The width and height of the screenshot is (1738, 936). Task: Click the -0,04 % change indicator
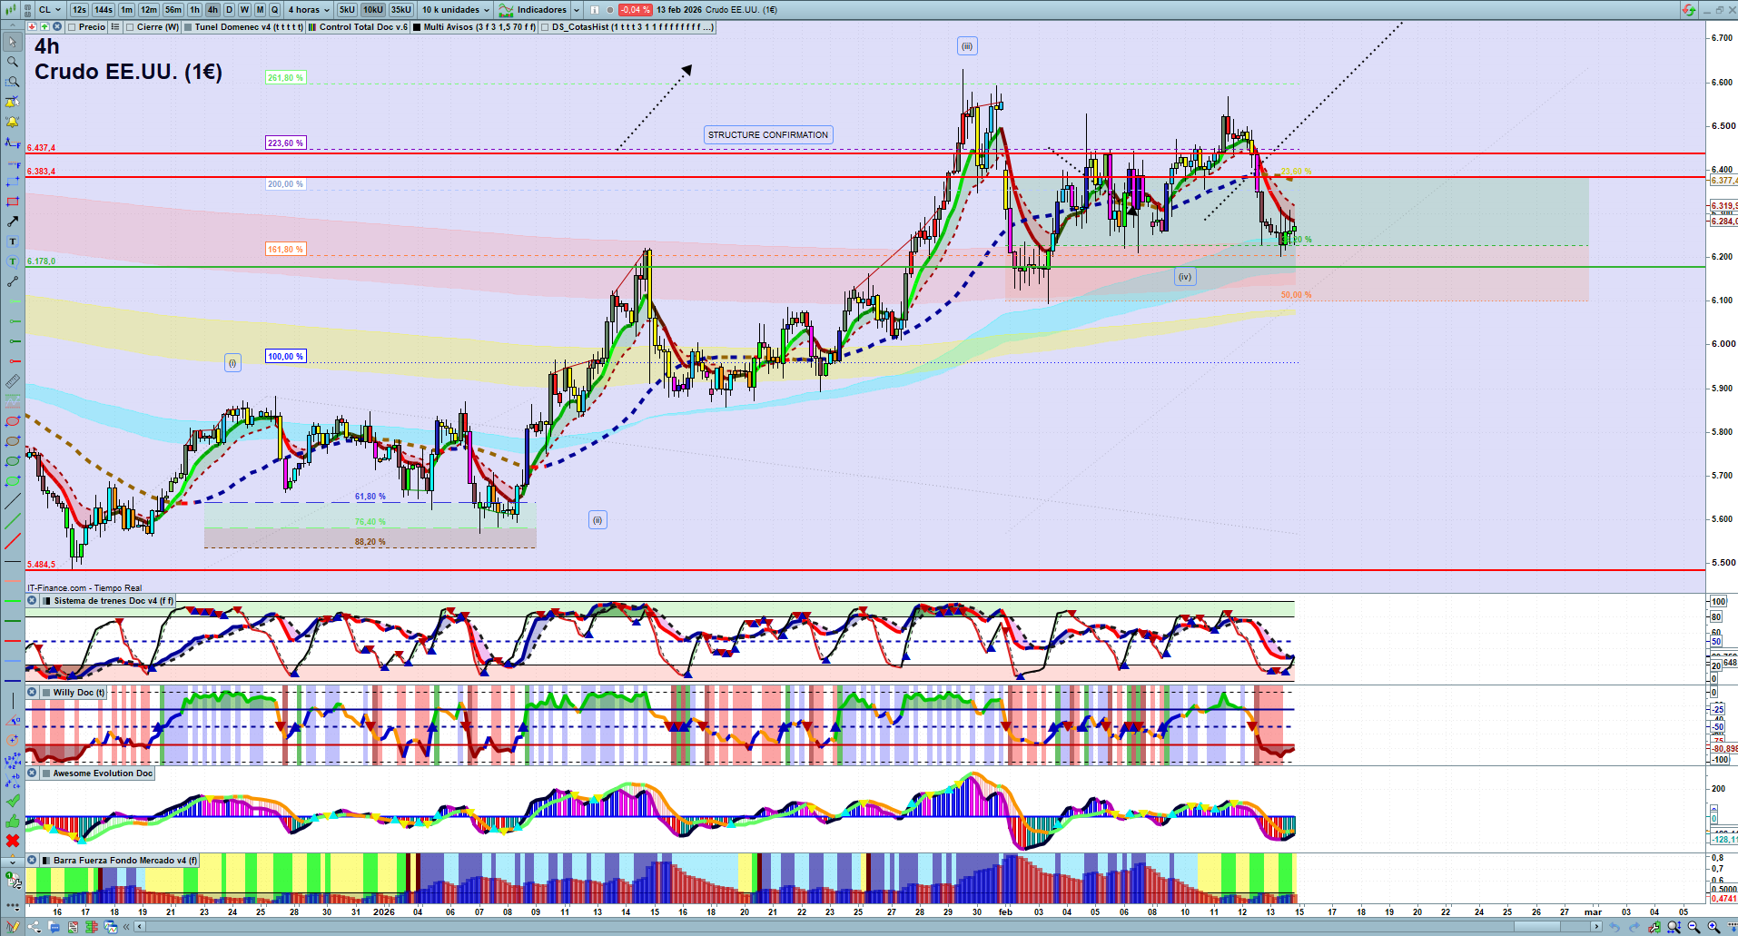635,10
